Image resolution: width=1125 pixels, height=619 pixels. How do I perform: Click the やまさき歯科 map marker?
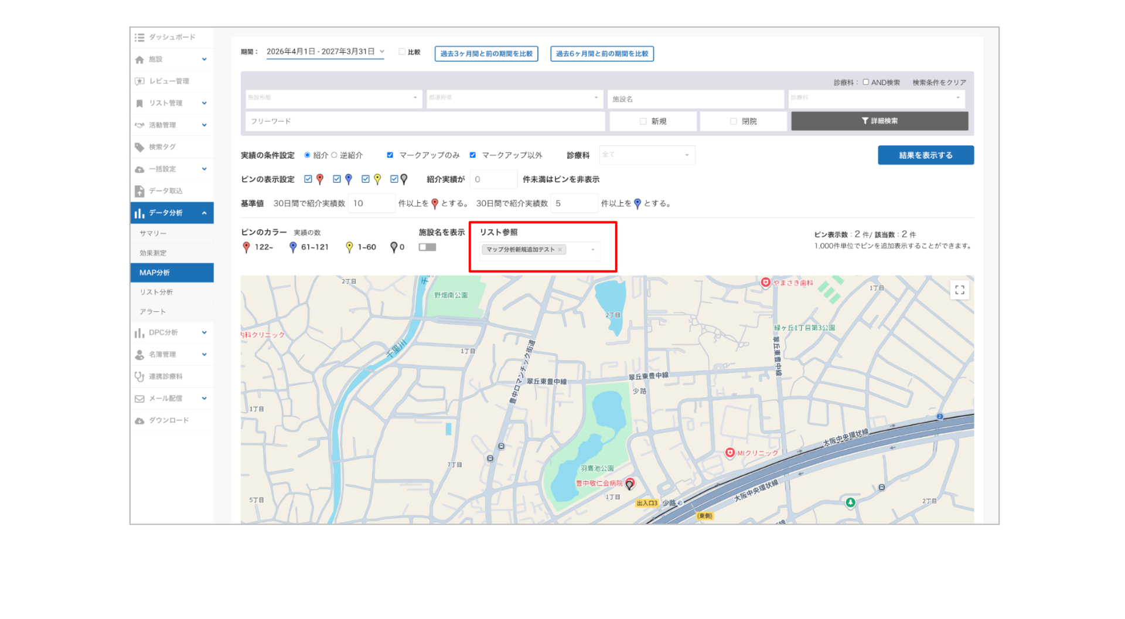point(765,283)
